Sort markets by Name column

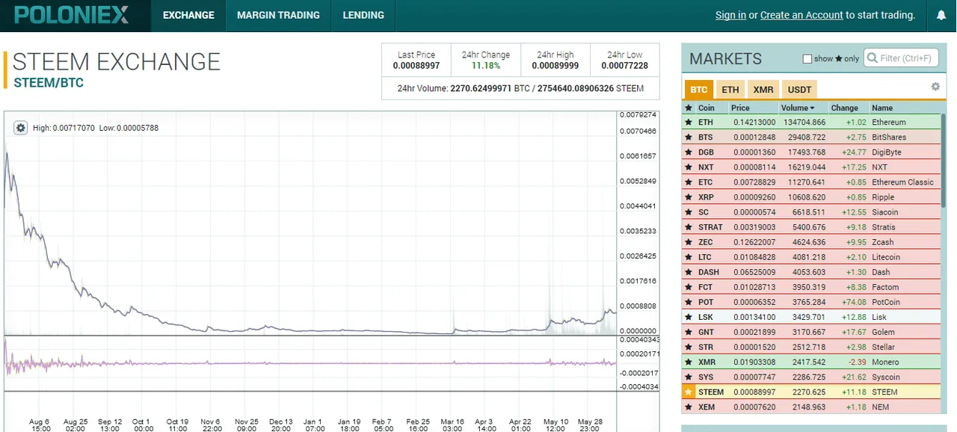click(x=882, y=108)
